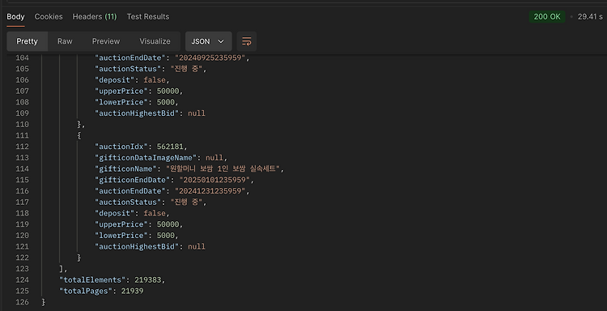Expand format options via JSON chevron
This screenshot has width=607, height=311.
coord(221,41)
